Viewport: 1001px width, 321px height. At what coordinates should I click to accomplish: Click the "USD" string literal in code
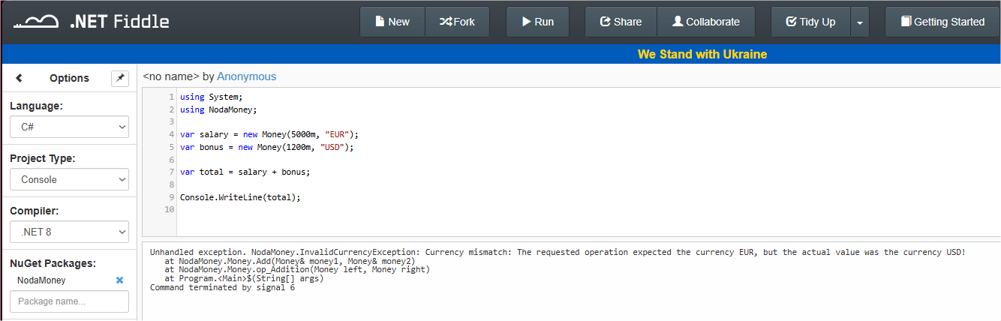(332, 147)
